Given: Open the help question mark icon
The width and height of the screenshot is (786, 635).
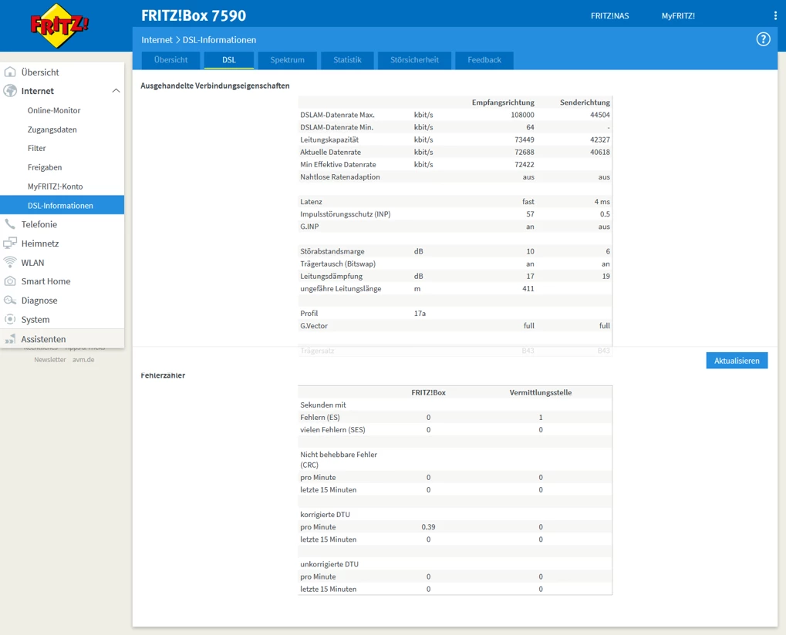Looking at the screenshot, I should coord(763,39).
